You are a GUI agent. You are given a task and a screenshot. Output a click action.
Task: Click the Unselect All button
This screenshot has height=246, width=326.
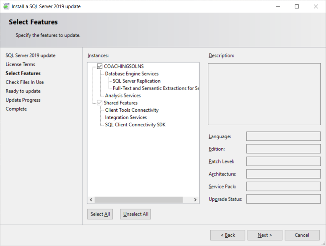[135, 214]
